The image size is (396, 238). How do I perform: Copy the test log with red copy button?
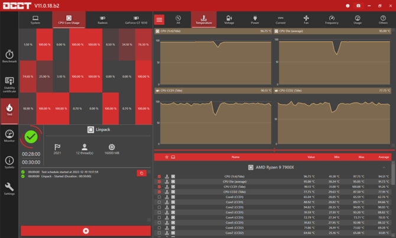(141, 173)
